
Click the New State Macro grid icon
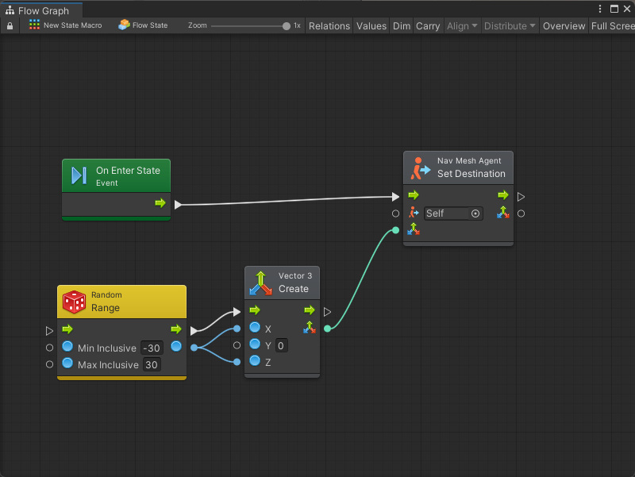(34, 25)
